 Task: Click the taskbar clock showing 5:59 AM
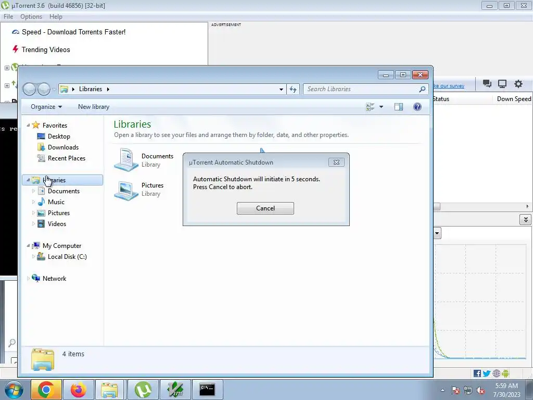pyautogui.click(x=506, y=390)
